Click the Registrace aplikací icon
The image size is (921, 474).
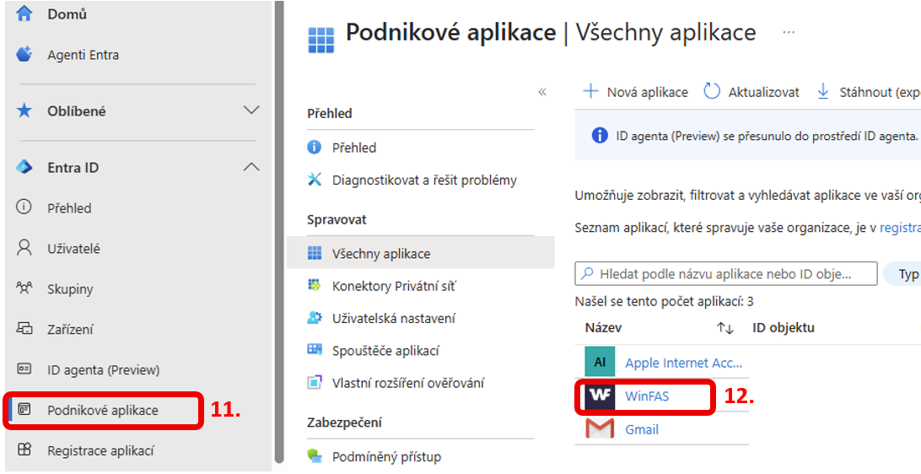[x=24, y=450]
